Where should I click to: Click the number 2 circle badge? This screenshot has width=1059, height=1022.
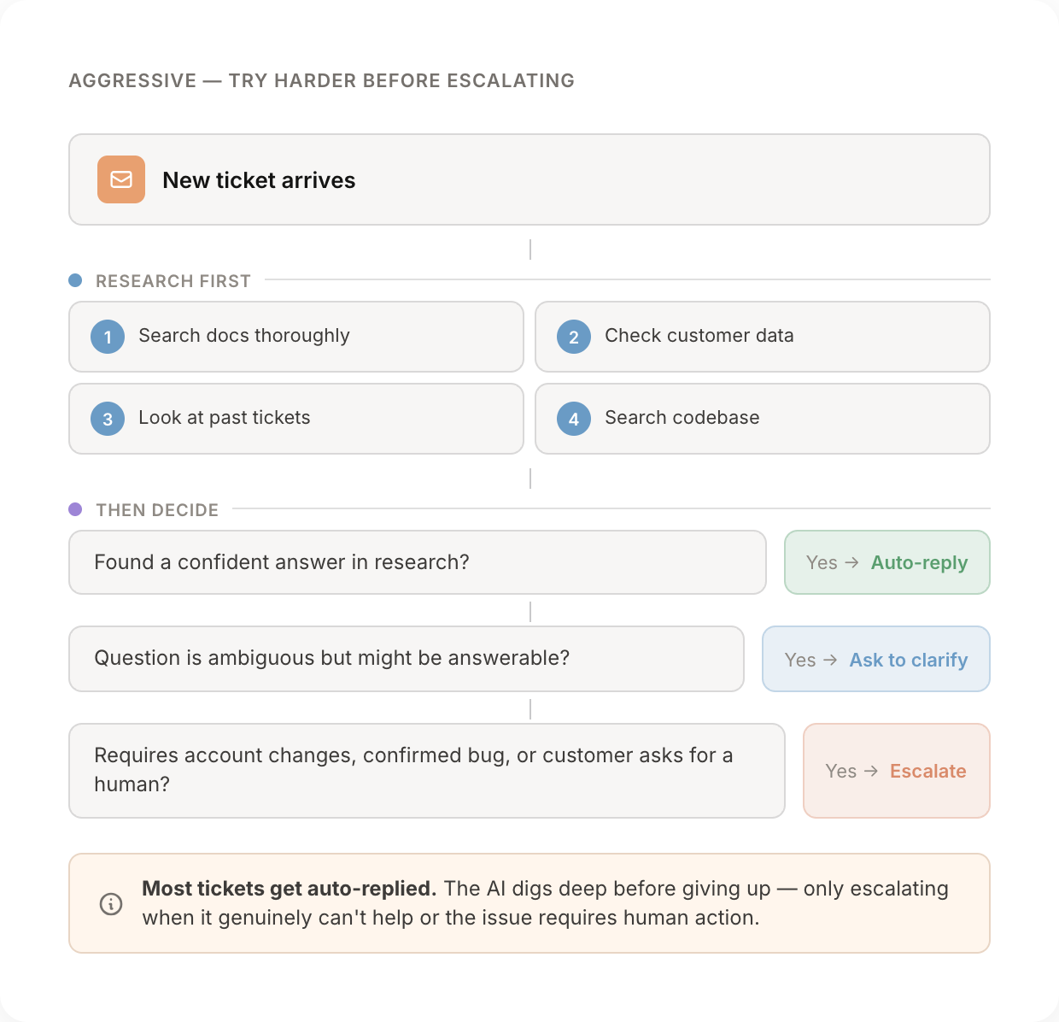(x=574, y=337)
